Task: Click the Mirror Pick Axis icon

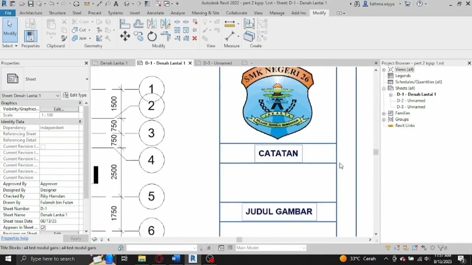Action: (152, 24)
